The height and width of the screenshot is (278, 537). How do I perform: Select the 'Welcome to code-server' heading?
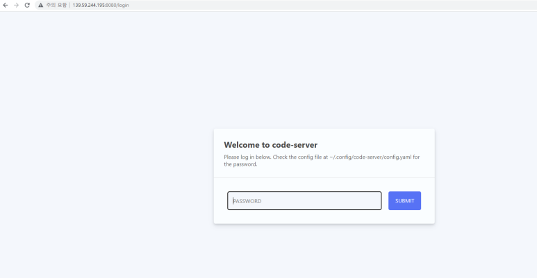pos(270,145)
